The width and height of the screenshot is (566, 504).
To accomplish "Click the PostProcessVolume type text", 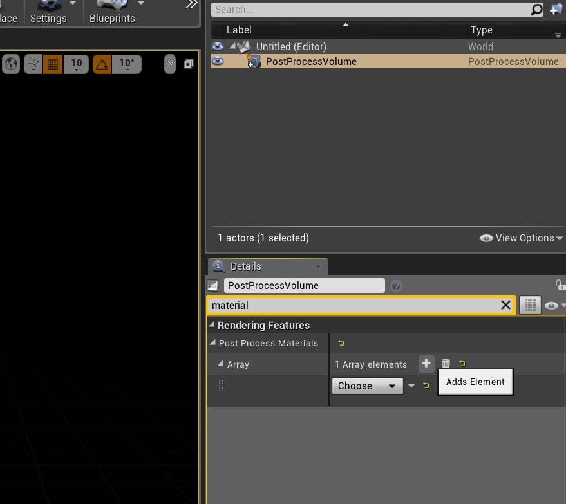I will [x=513, y=61].
